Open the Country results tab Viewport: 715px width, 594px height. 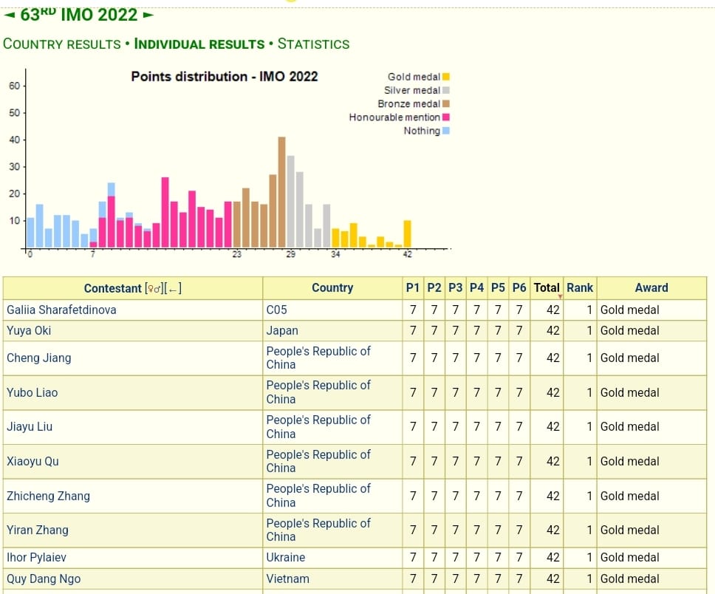click(62, 44)
